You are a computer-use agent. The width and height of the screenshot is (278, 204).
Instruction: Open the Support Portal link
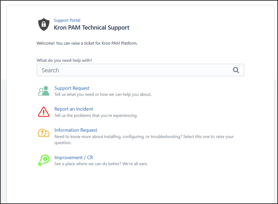(67, 20)
